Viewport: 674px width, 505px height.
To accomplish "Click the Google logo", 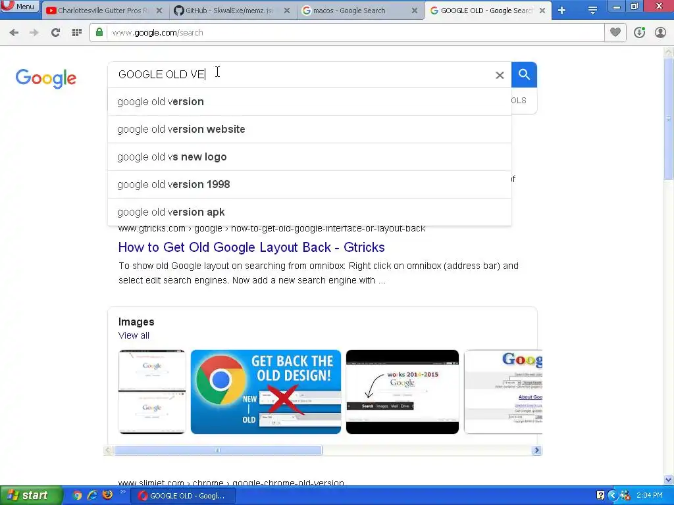I will coord(46,79).
